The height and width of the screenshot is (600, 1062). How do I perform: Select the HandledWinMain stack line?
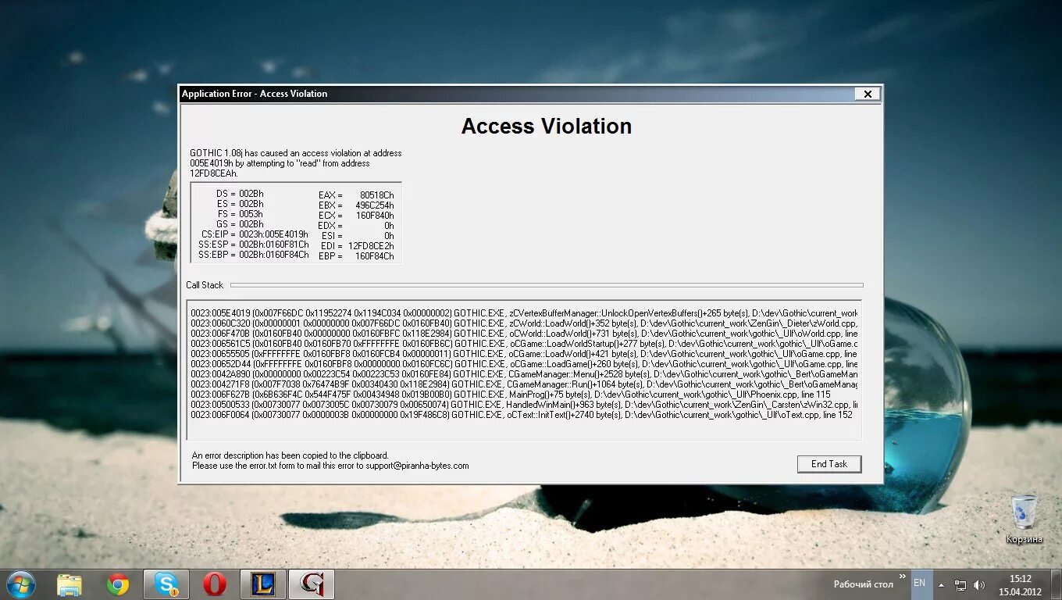[524, 405]
